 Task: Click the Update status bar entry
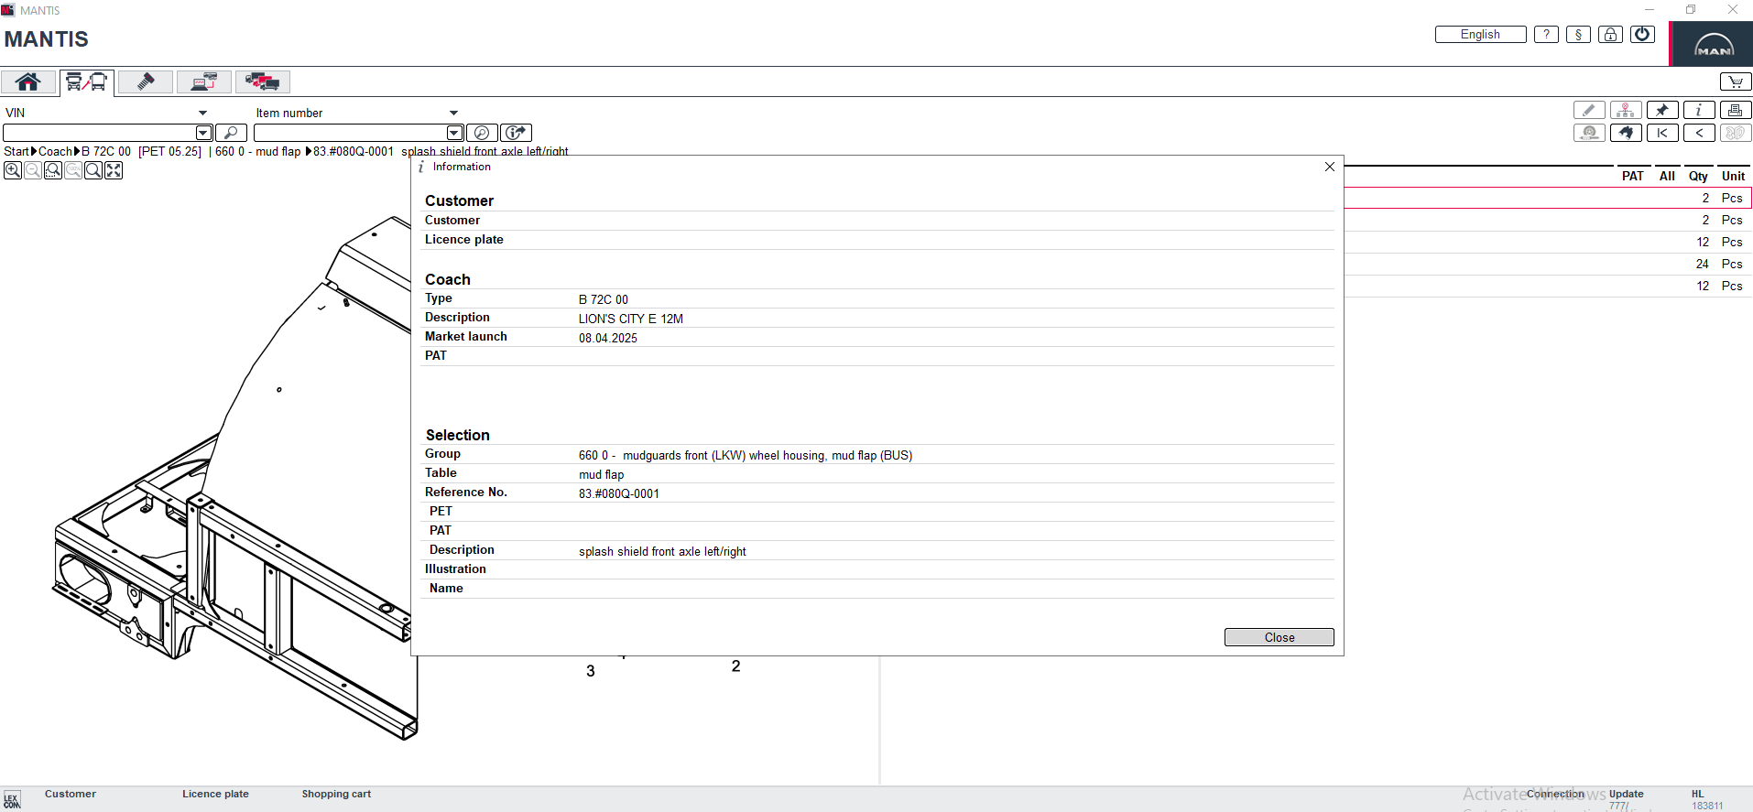point(1626,794)
